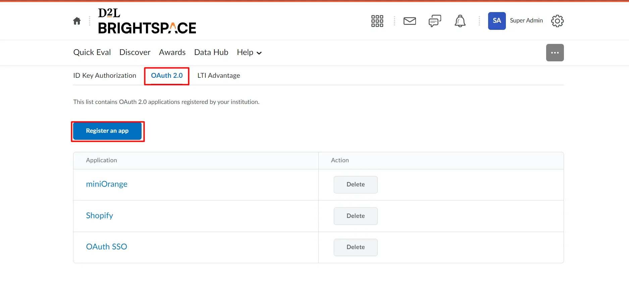Open subscription alerts chat icon
The height and width of the screenshot is (291, 629).
[x=435, y=21]
